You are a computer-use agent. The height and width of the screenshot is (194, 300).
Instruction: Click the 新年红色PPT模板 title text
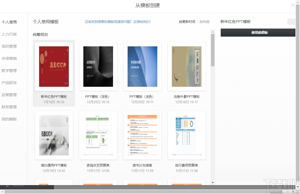pyautogui.click(x=54, y=97)
